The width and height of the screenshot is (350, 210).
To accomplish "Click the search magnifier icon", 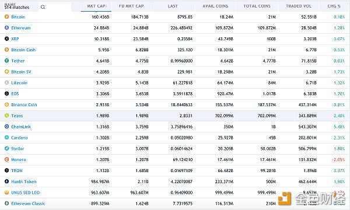I will [x=43, y=7].
